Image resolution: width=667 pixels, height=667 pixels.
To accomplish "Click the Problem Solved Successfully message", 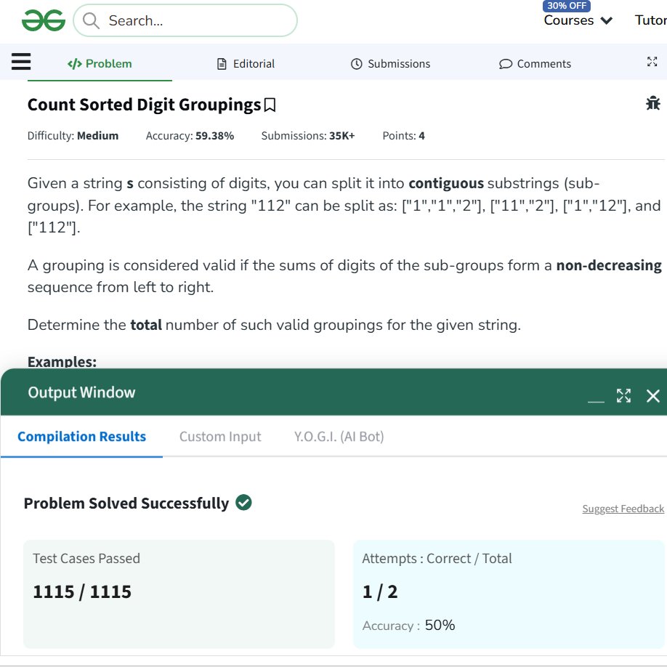I will [x=126, y=504].
